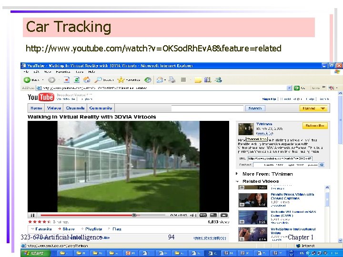Toggle HQ video quality button
This screenshot has width=343, height=257.
[x=203, y=216]
